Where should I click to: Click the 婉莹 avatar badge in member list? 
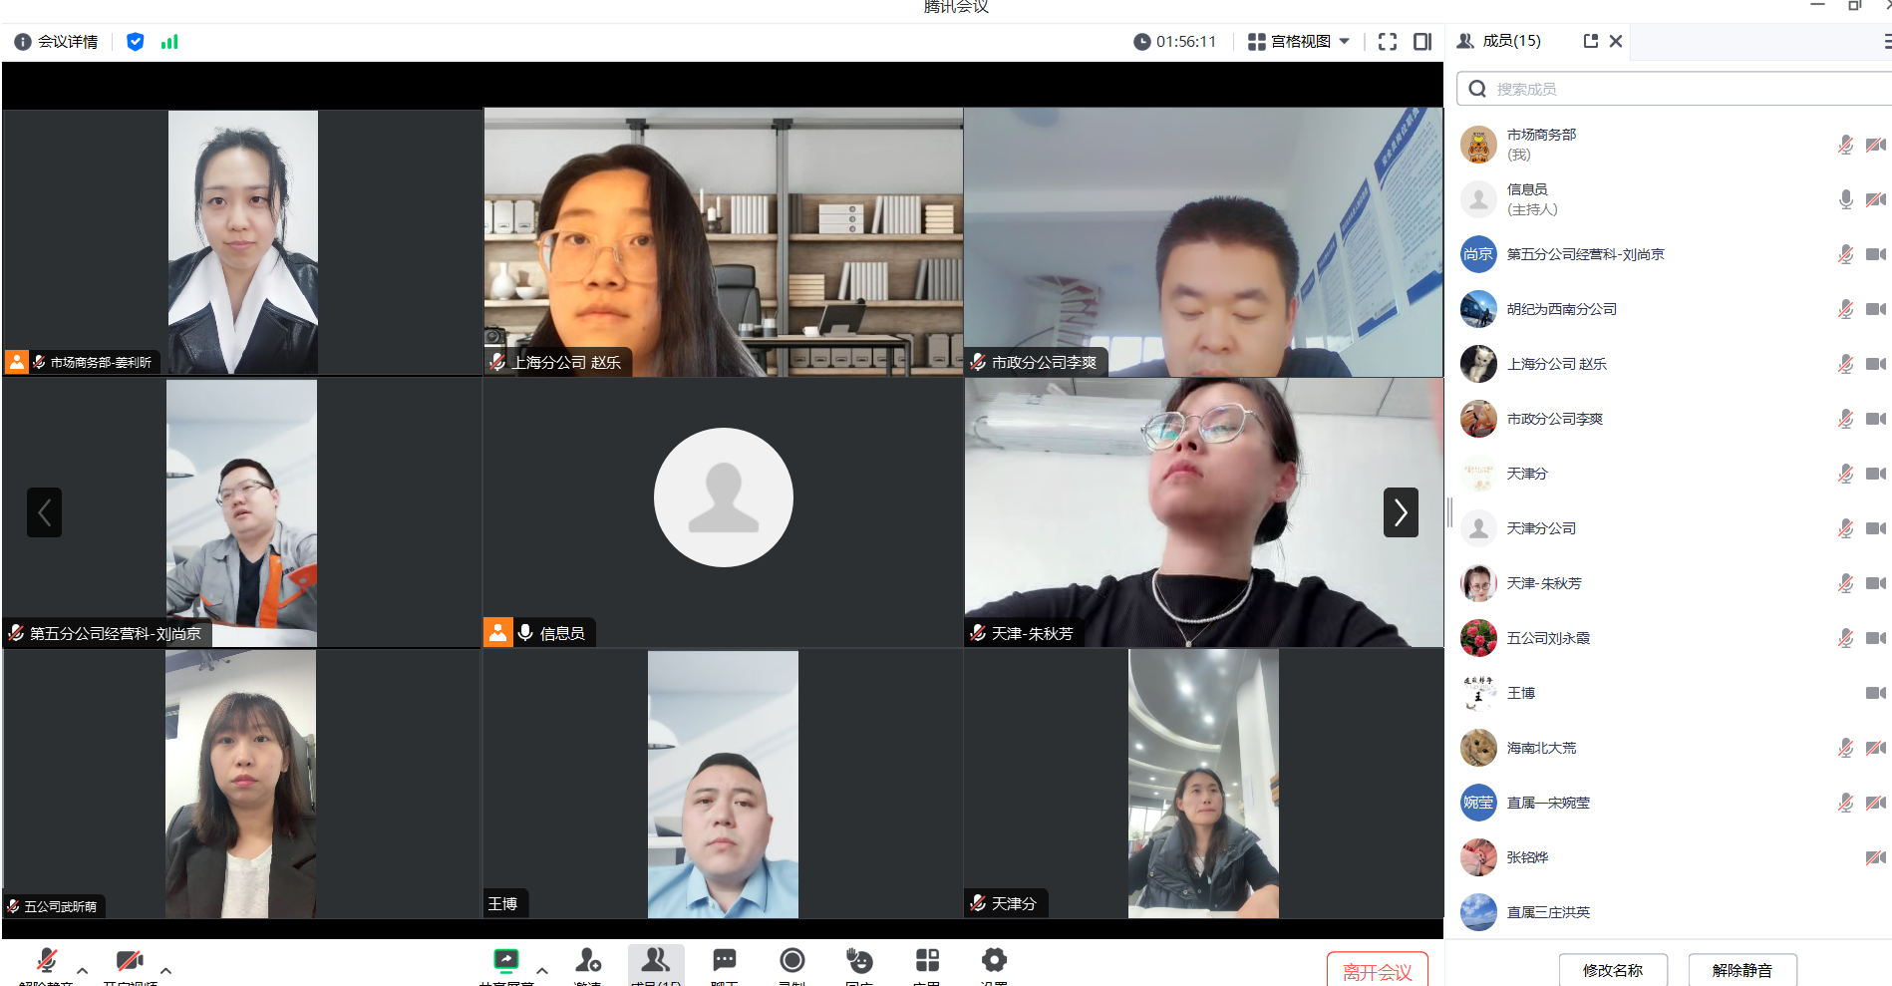[x=1478, y=803]
